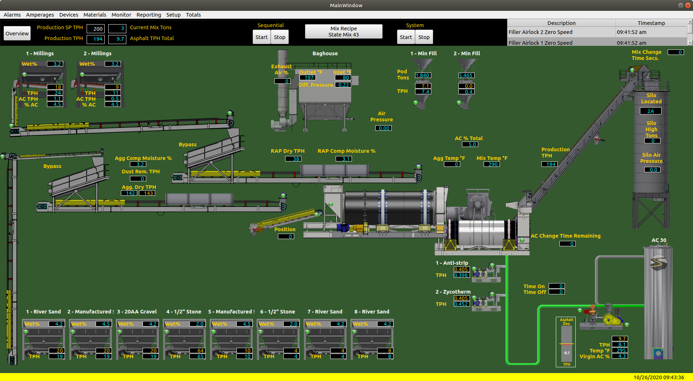Click the Timestamp column header in alarm table

pos(651,23)
